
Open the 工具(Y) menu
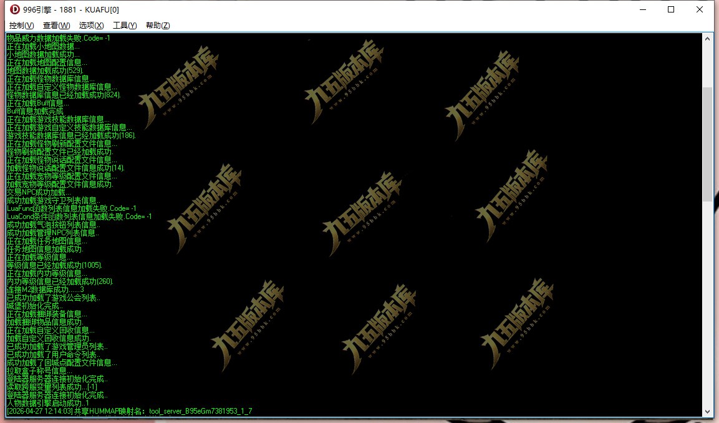coord(125,25)
